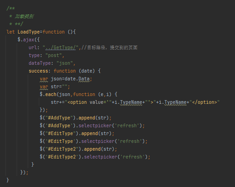235x187 pixels.
Task: Click the opening /** comment marker
Action: click(11, 8)
